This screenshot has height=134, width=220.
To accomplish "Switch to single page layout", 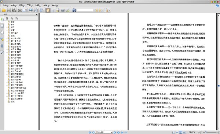I will point(173,132).
